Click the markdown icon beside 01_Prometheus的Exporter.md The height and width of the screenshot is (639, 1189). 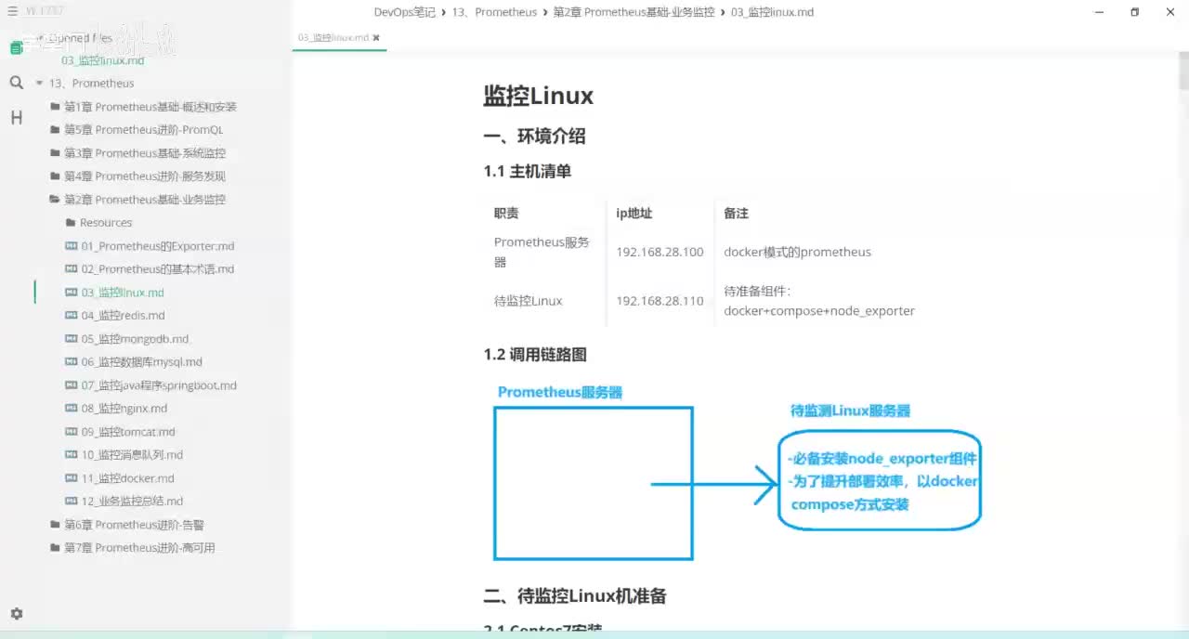[72, 246]
